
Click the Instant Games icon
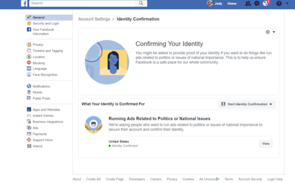tap(29, 115)
